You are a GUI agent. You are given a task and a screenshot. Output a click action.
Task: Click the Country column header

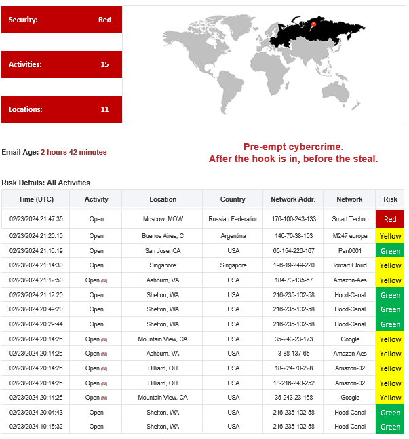click(233, 199)
